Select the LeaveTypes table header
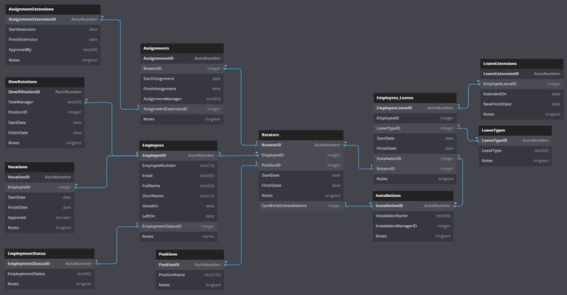This screenshot has height=295, width=567. [x=515, y=130]
